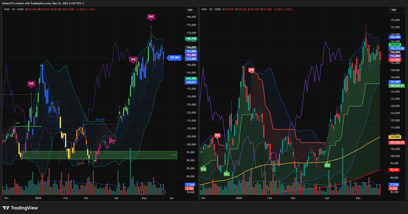Click the 176,000 label on right price axis
This screenshot has width=408, height=214.
pos(395,20)
